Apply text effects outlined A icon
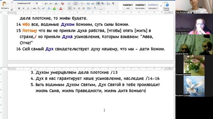Screen dimensions: 213x119 coord(49,8)
